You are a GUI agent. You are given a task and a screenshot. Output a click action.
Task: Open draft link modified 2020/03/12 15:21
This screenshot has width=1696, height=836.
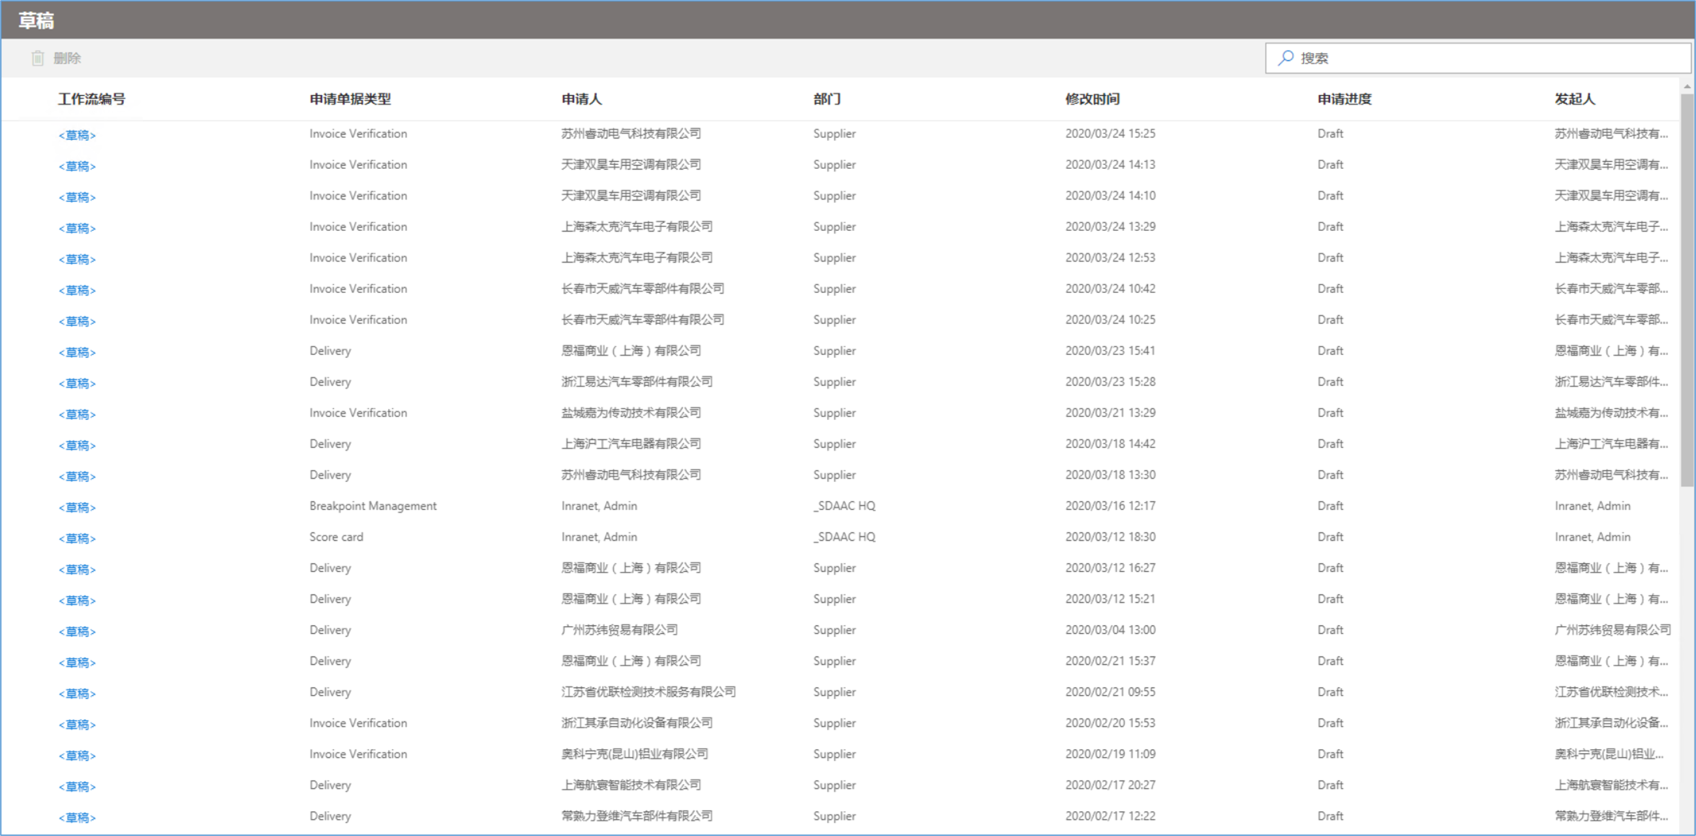coord(77,601)
